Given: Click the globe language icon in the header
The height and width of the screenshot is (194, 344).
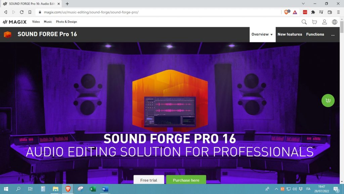Looking at the screenshot, I should [x=334, y=22].
